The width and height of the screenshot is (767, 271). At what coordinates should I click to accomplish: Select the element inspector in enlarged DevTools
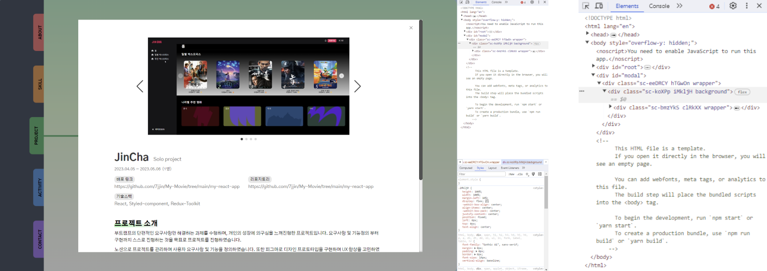click(586, 6)
